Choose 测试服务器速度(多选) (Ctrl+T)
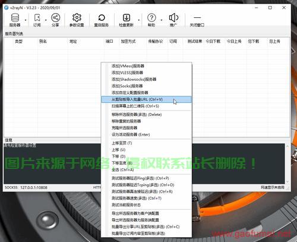Screen dimensions: 297x242 coord(146,198)
